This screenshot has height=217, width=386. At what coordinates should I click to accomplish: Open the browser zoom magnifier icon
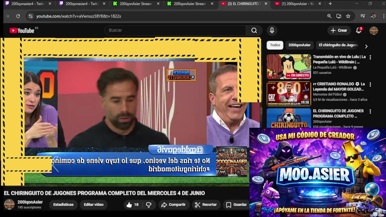pyautogui.click(x=329, y=16)
